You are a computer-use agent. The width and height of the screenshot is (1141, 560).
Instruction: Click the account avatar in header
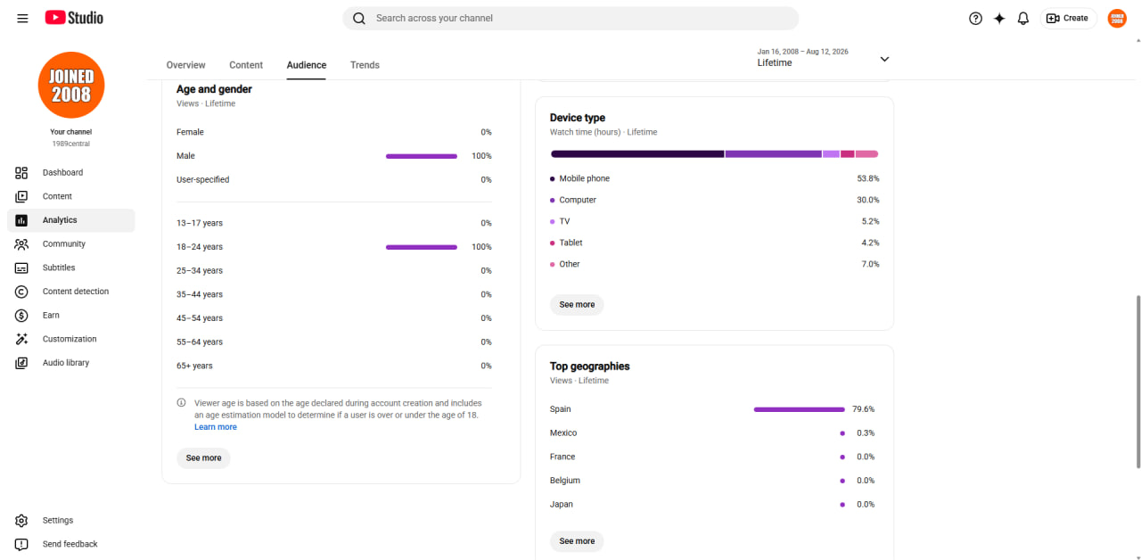tap(1117, 18)
